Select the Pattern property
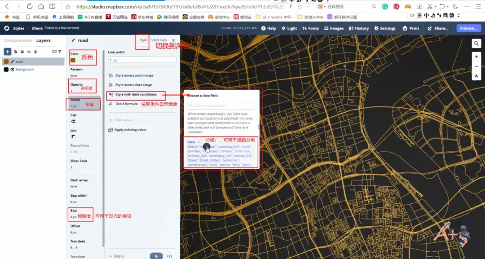The width and height of the screenshot is (485, 259). [x=85, y=72]
